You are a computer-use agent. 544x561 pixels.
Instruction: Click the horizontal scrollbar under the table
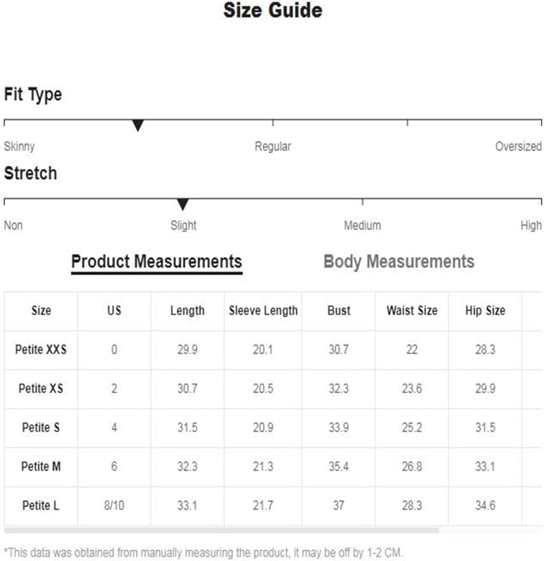(221, 530)
